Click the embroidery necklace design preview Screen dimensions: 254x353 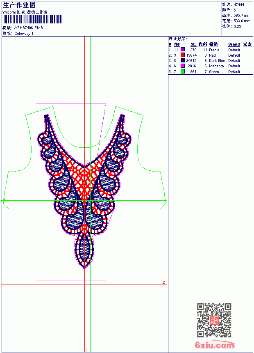[x=84, y=191]
